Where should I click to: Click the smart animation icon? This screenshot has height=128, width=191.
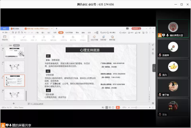tap(103, 38)
